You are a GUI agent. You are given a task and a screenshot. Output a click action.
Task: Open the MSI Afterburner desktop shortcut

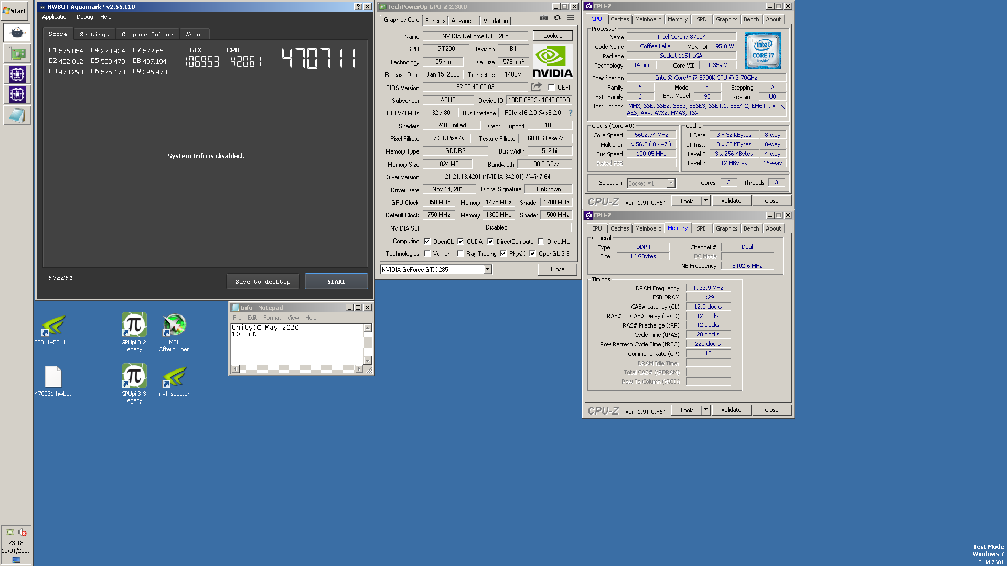pos(174,332)
